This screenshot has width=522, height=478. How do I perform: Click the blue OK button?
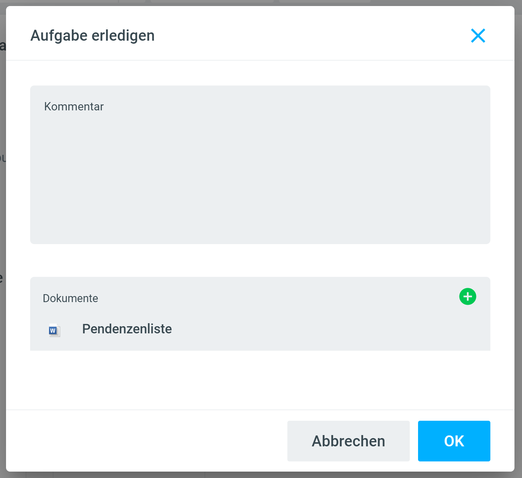coord(454,441)
